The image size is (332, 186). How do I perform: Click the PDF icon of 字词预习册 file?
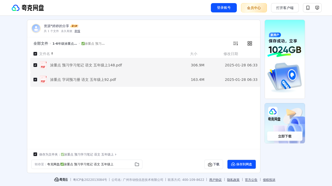point(43,80)
